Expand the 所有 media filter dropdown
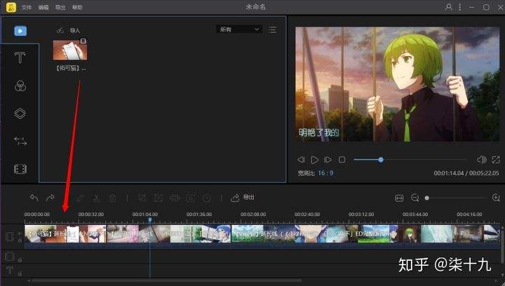This screenshot has height=286, width=505. coord(239,29)
